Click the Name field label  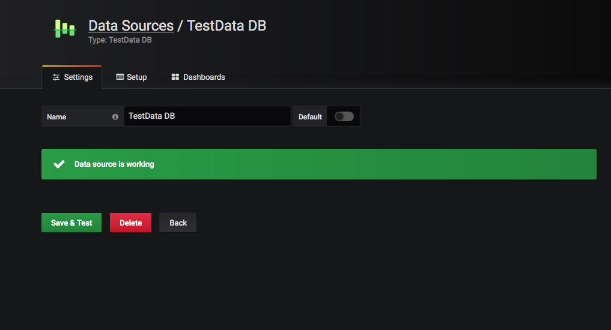point(56,117)
